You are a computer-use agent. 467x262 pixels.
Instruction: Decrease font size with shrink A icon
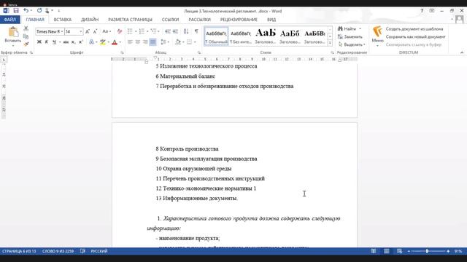pos(95,31)
